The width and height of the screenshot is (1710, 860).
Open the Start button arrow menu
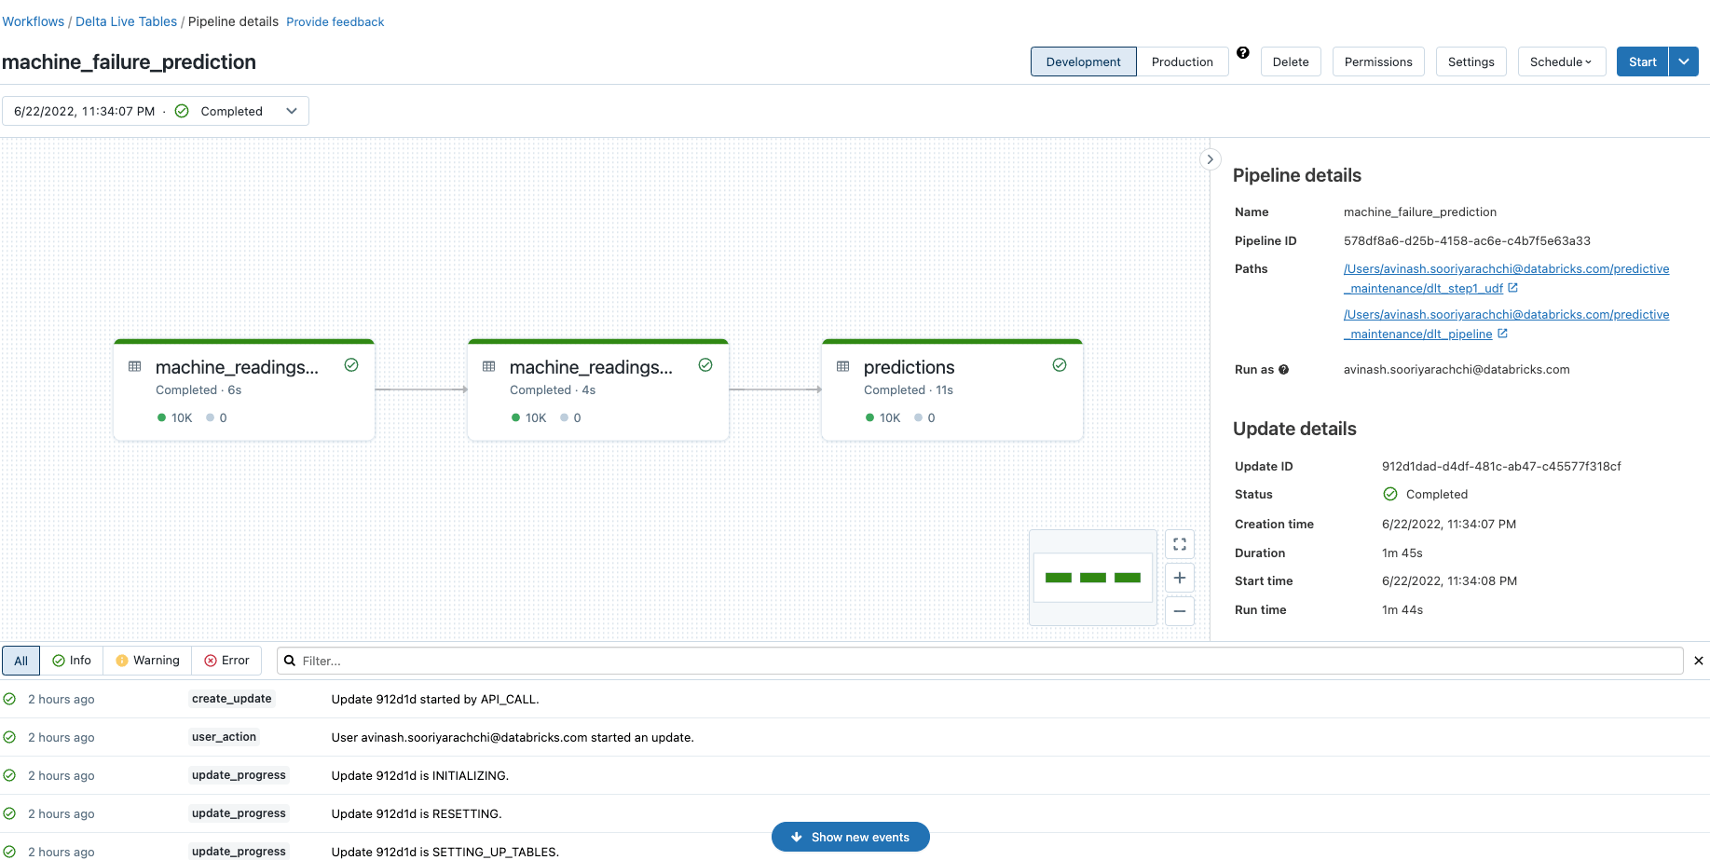tap(1683, 61)
